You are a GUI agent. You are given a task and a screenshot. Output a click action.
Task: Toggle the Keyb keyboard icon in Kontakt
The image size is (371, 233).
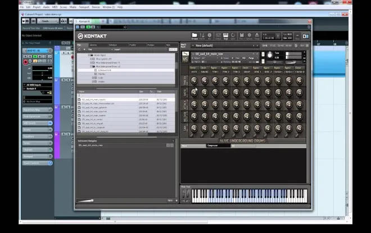pos(226,36)
